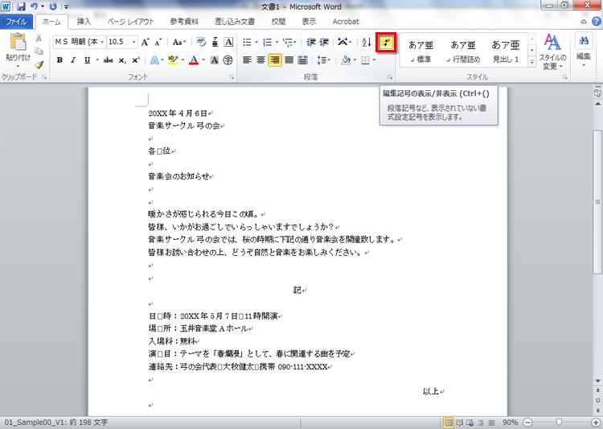This screenshot has height=429, width=603.
Task: Open the font name dropdown
Action: click(x=102, y=42)
